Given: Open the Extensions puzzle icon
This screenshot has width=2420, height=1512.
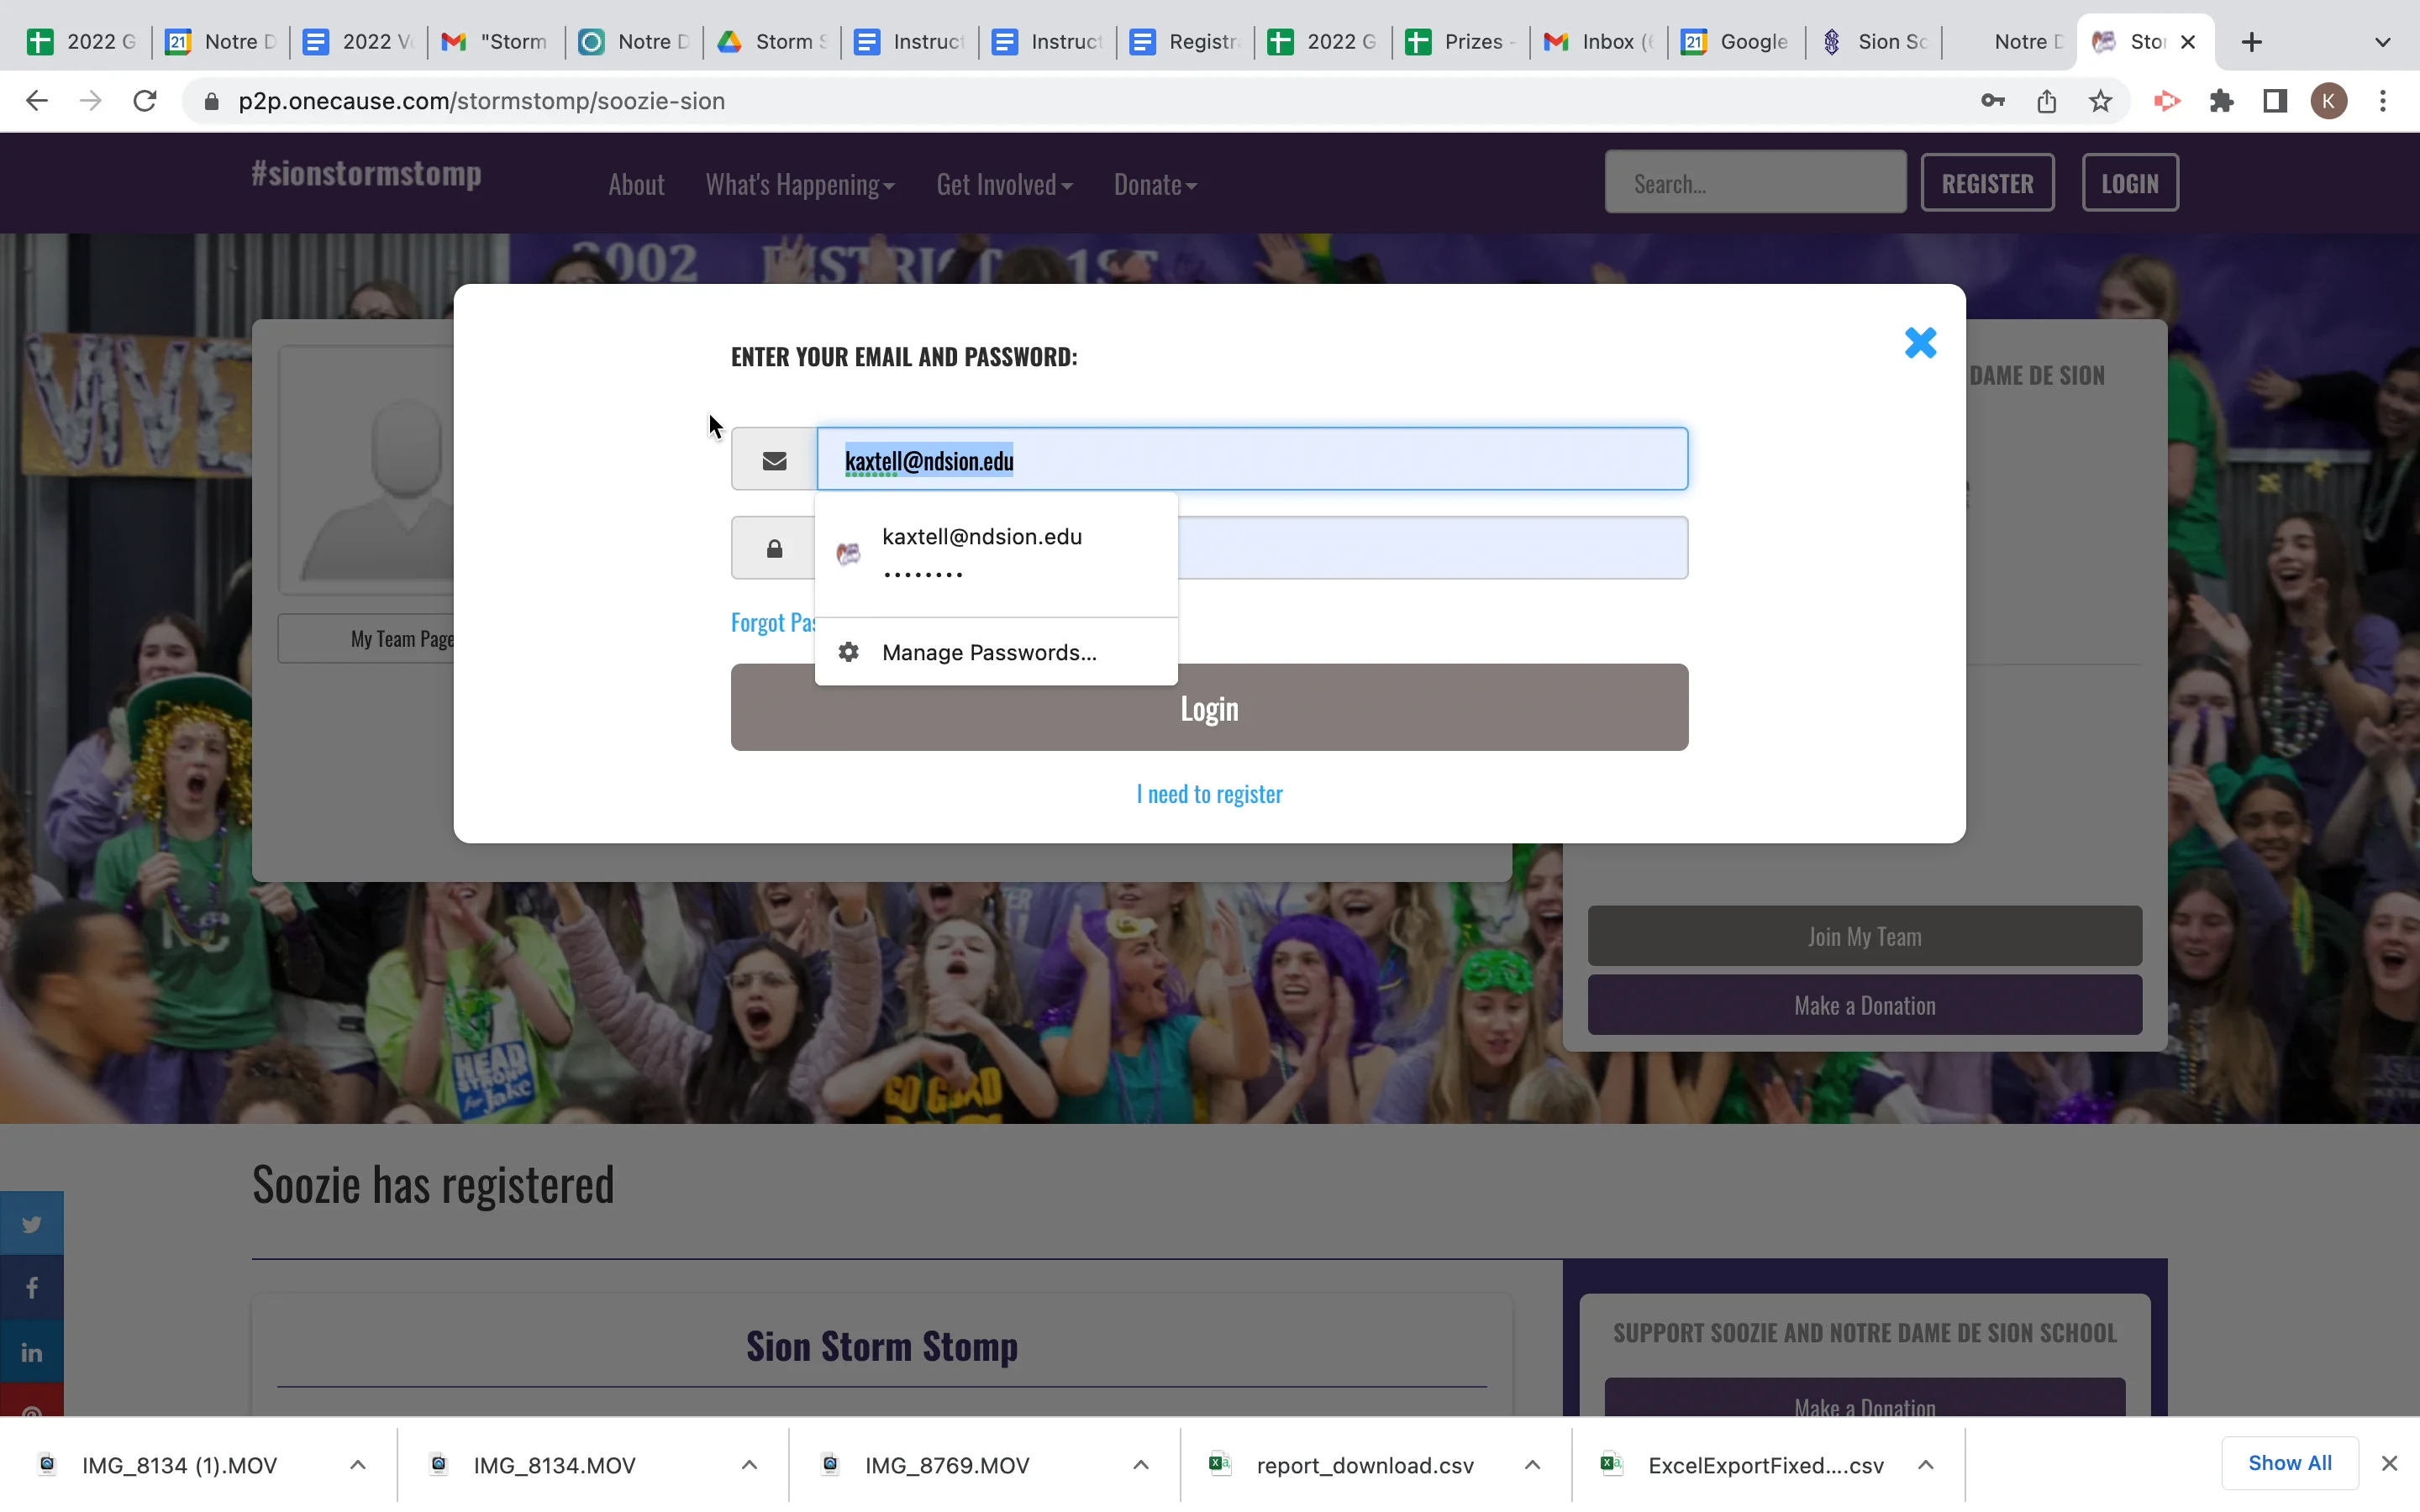Looking at the screenshot, I should tap(2221, 101).
